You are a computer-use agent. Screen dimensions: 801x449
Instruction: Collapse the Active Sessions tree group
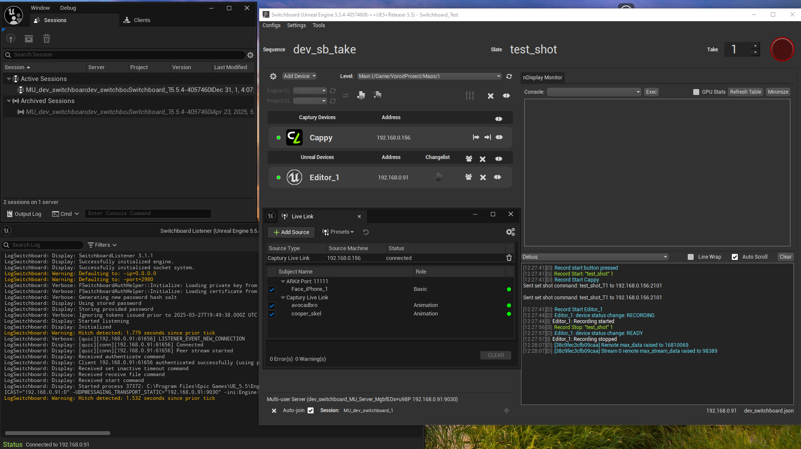pos(9,79)
